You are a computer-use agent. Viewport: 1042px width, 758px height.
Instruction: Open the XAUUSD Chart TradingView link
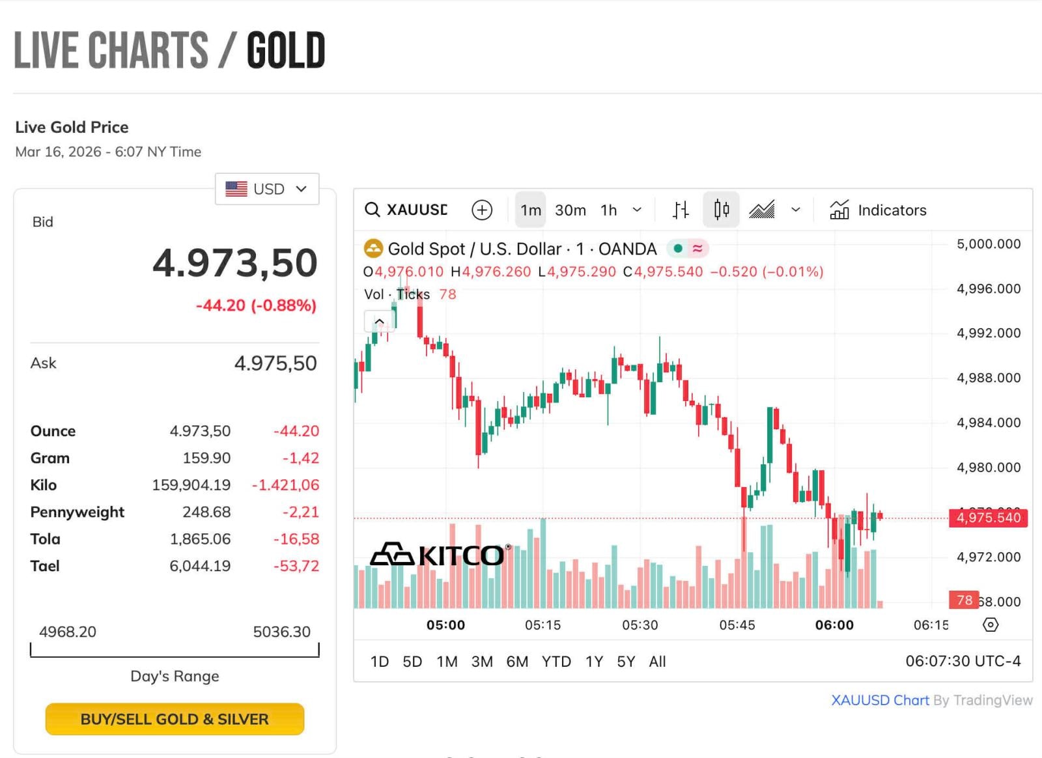click(880, 700)
